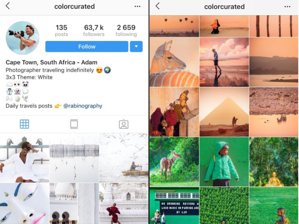Follow the colorcurated account
299x224 pixels.
[87, 47]
